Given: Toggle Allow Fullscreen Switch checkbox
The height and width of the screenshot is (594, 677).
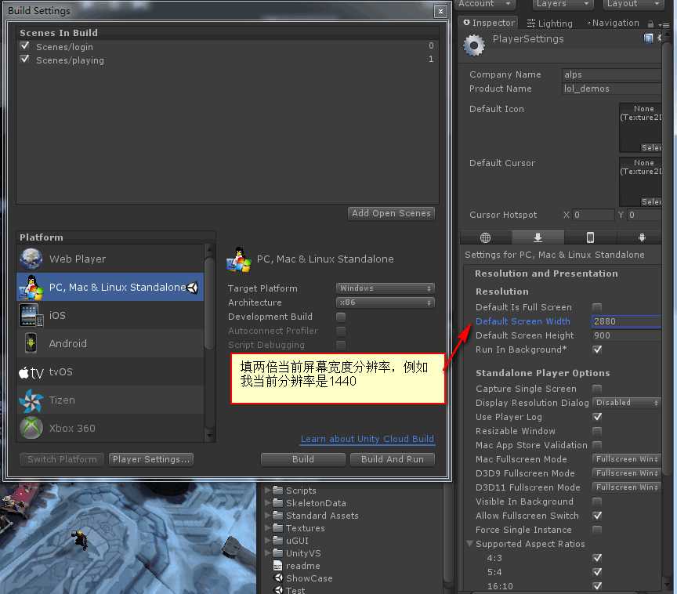Looking at the screenshot, I should point(597,516).
